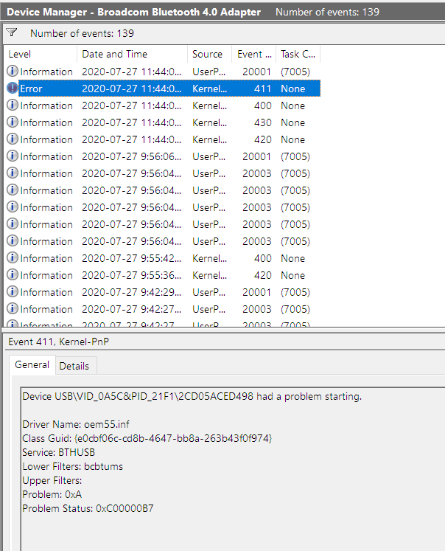Click info icon of event 430 row
445x551 pixels.
point(13,122)
